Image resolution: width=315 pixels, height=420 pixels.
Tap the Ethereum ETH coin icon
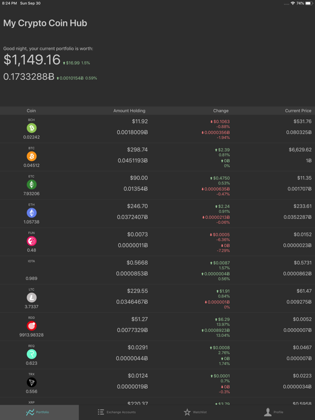[32, 213]
